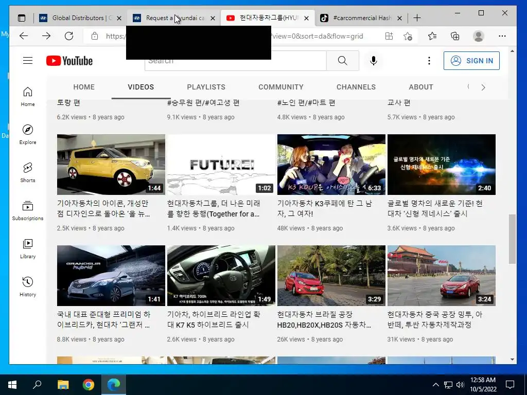Open the Grandeur hybrid video thumbnail

pyautogui.click(x=111, y=276)
